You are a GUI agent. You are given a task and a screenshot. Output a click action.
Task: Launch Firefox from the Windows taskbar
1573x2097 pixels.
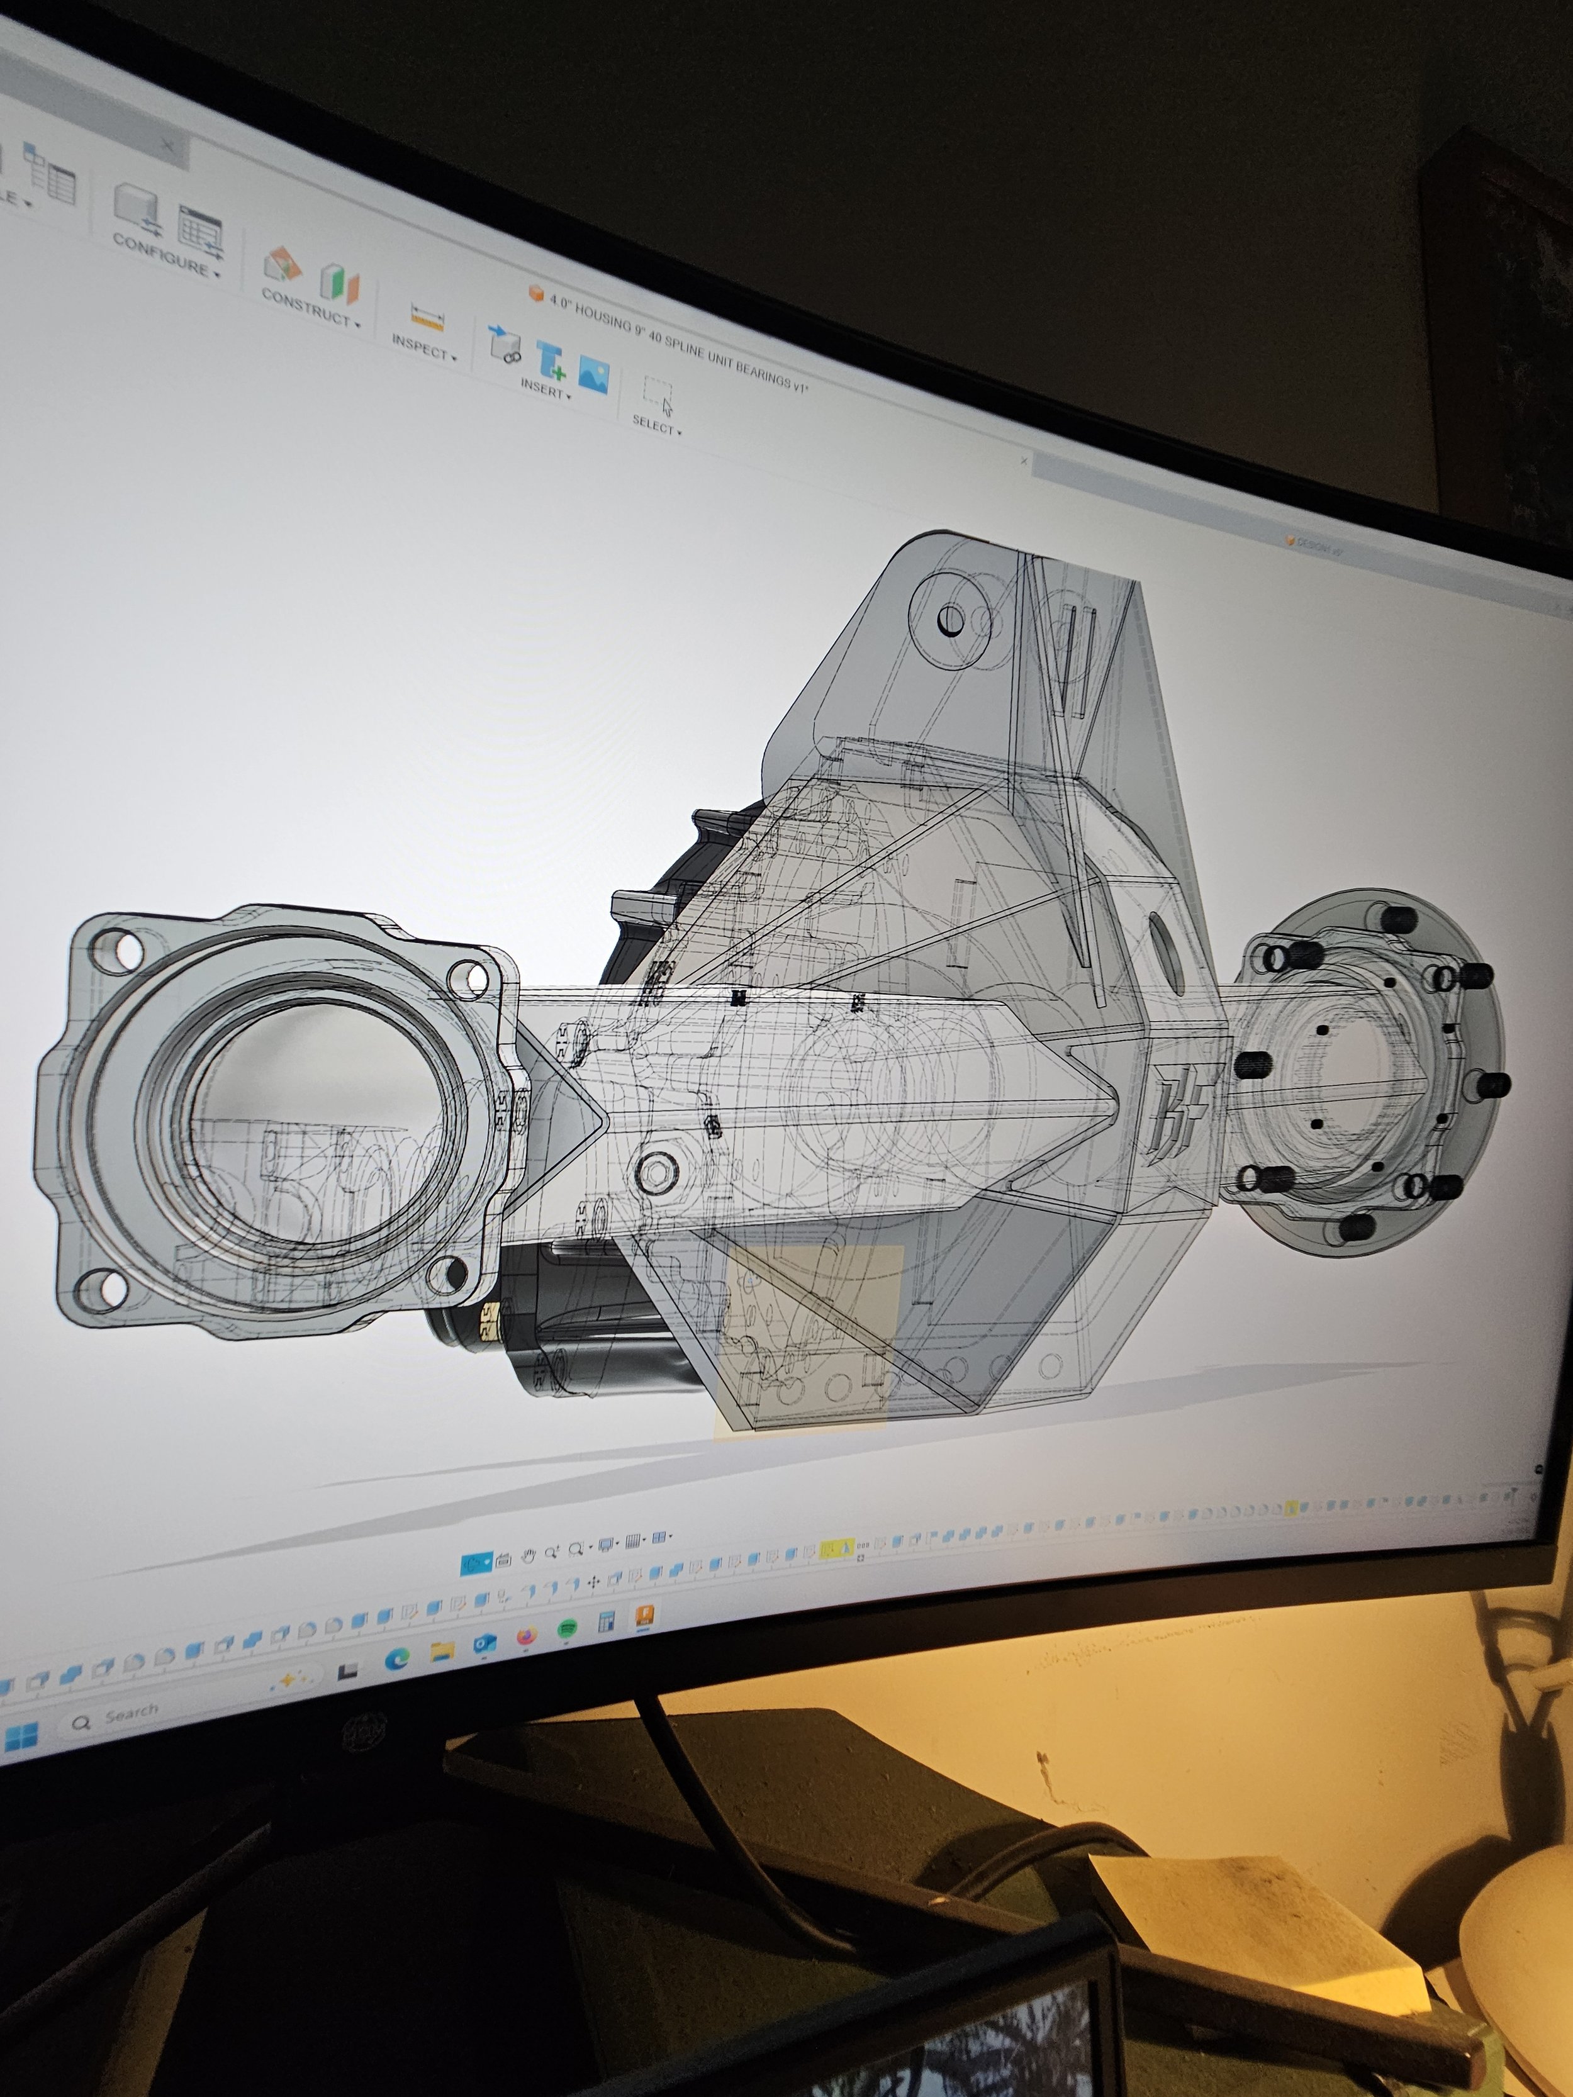coord(527,1636)
